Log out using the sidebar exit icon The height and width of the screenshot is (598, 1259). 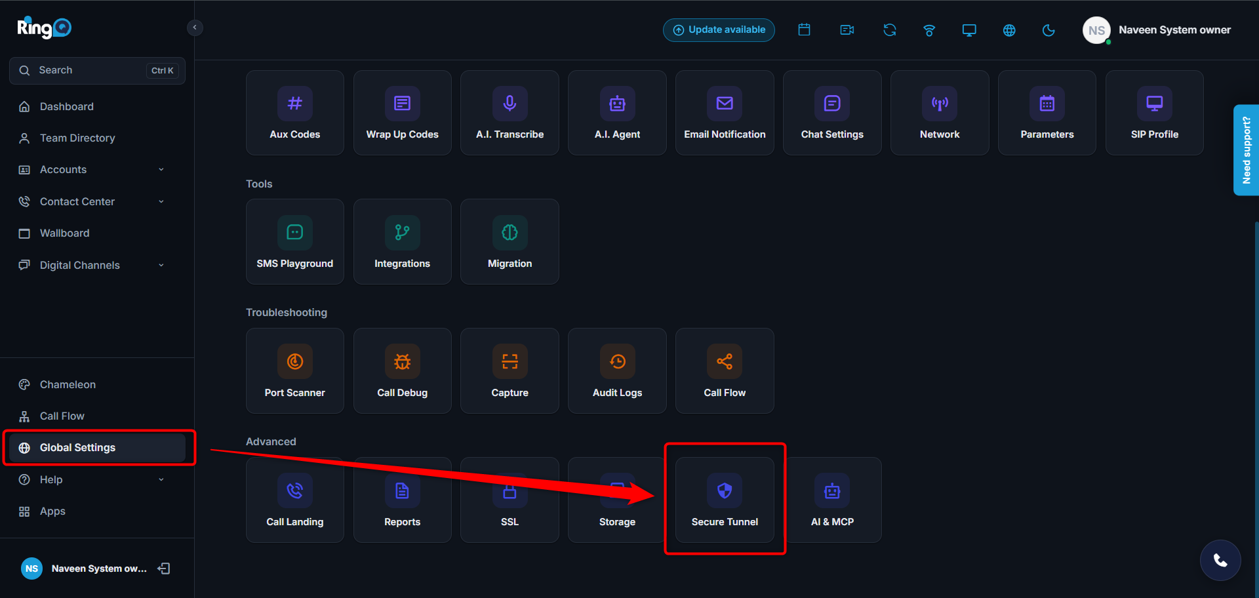[164, 568]
